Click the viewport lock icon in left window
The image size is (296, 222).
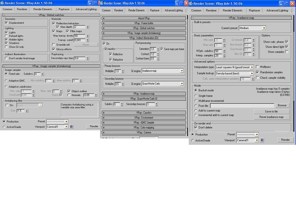tap(71, 127)
